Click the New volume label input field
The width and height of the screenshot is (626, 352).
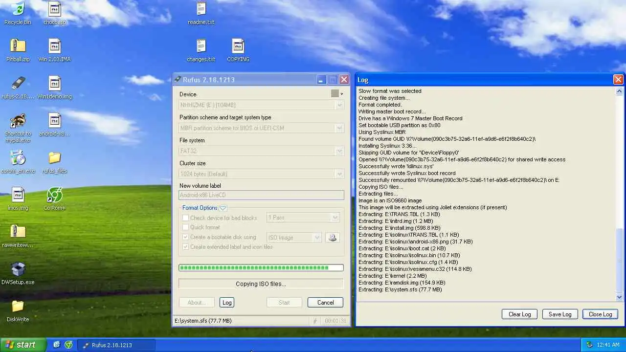coord(261,195)
